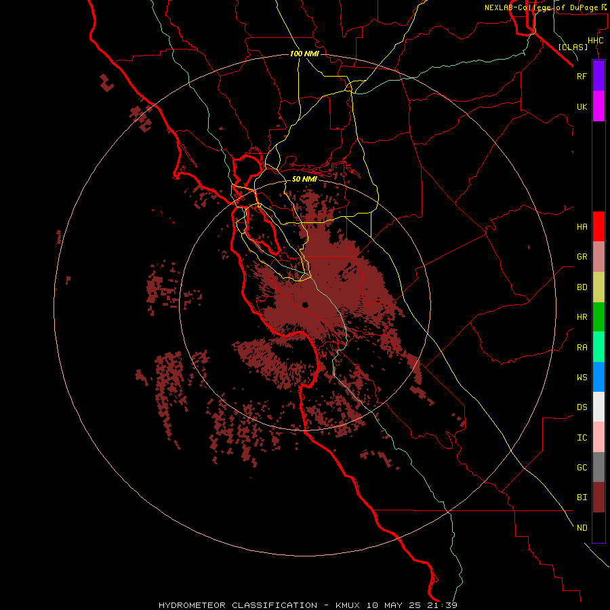Click the HYDROMETEOR CLASSIFICATION title text
This screenshot has height=610, width=610.
[238, 605]
